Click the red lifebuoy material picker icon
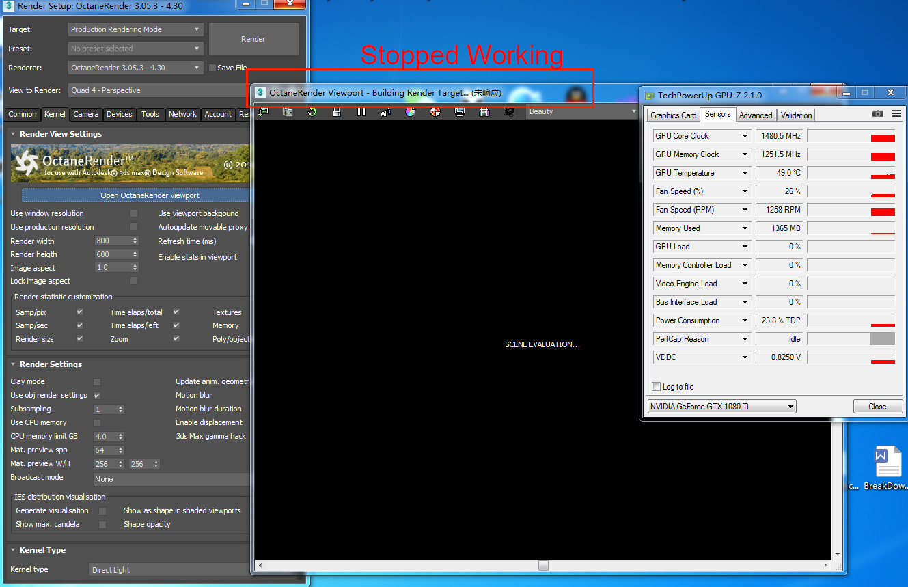908x587 pixels. [x=435, y=111]
